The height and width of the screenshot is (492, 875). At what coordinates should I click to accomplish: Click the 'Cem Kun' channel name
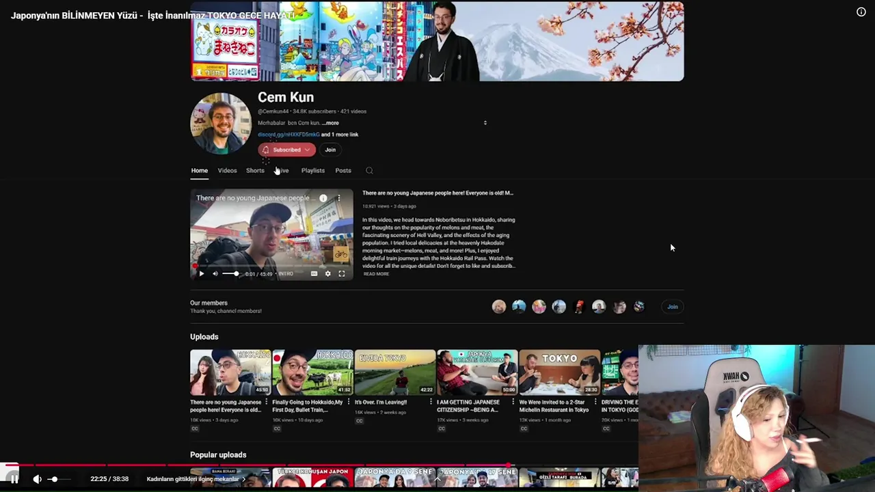tap(286, 98)
